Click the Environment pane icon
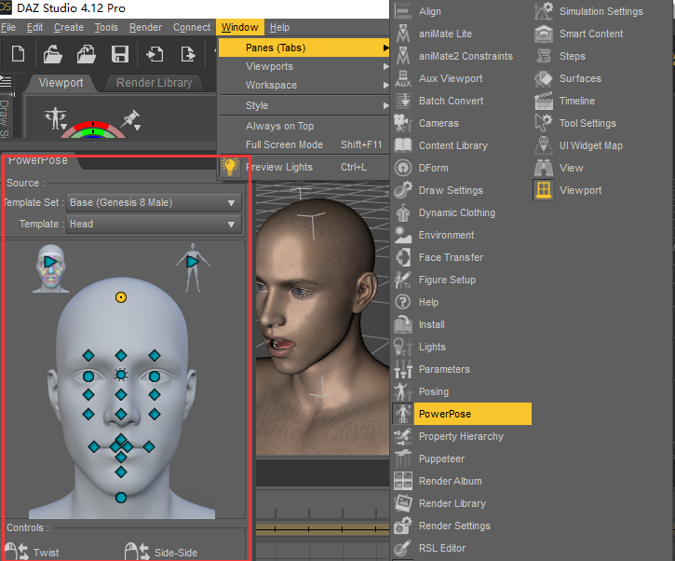Image resolution: width=675 pixels, height=561 pixels. [403, 235]
